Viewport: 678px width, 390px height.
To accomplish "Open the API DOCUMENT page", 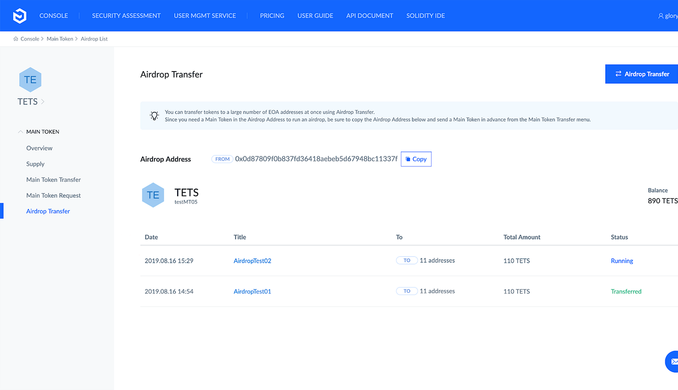I will point(370,15).
